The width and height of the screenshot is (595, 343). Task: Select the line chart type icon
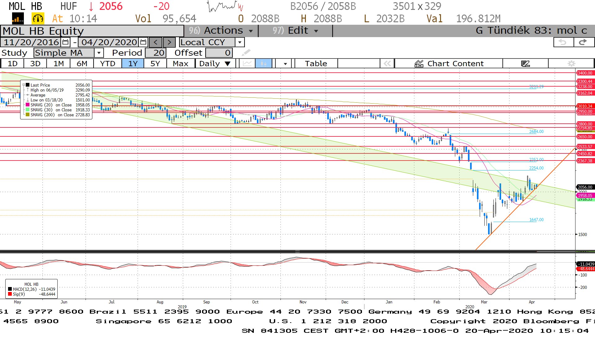247,63
